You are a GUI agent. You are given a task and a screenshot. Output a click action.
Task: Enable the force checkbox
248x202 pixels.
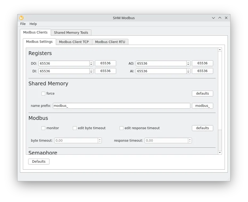[43, 94]
